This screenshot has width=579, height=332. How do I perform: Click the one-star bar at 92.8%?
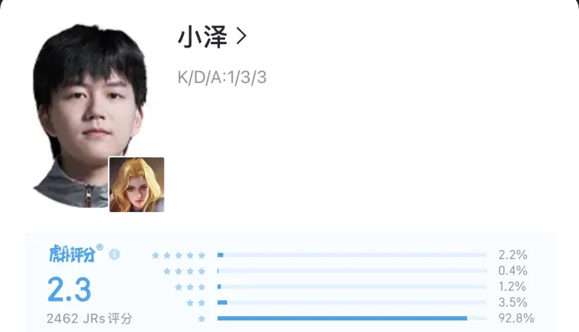(x=352, y=318)
